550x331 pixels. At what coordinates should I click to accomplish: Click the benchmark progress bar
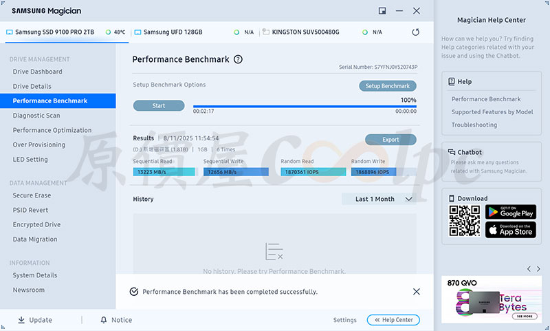[305, 107]
